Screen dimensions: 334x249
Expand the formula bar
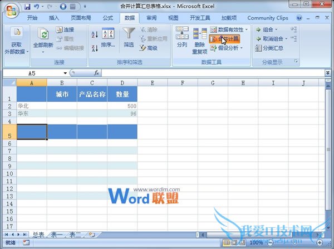328,73
